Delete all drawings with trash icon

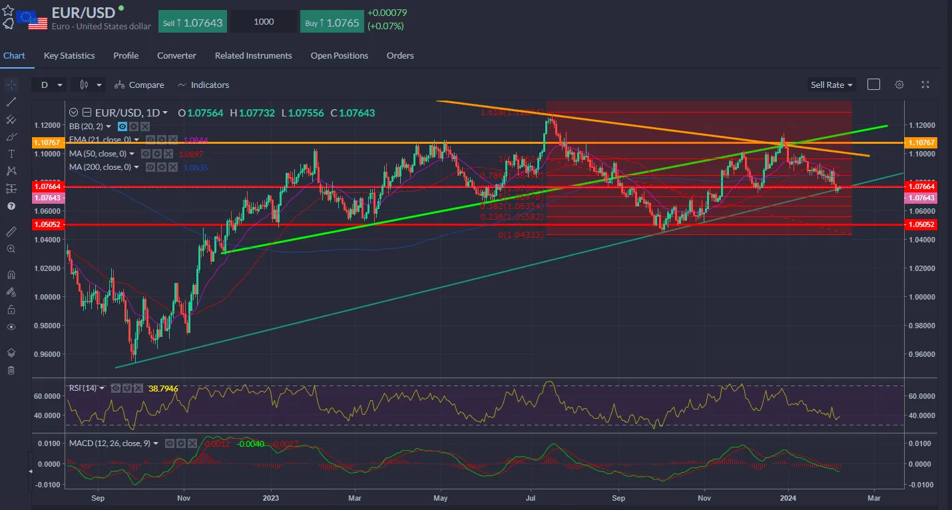tap(10, 370)
